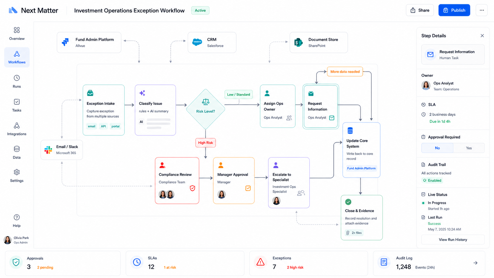Click the '1 at risk' SLAs text
The width and height of the screenshot is (494, 278).
click(x=170, y=267)
